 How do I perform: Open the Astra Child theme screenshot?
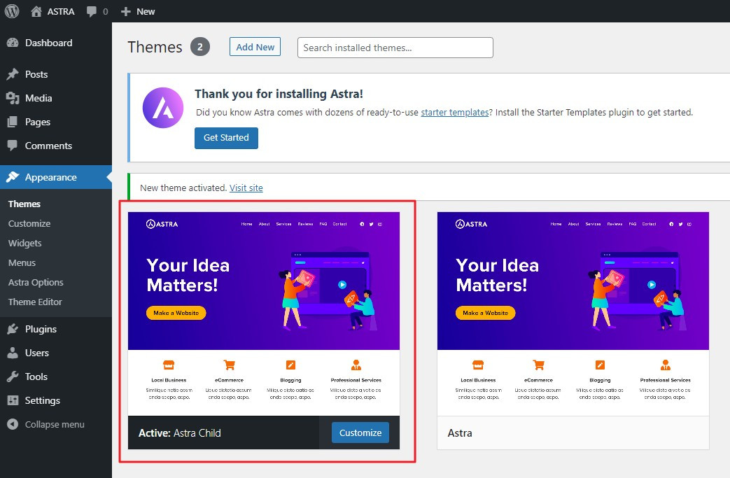(264, 314)
